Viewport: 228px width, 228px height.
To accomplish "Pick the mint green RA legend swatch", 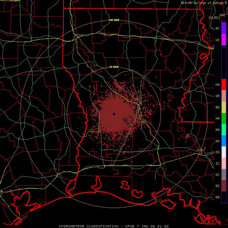I will pyautogui.click(x=224, y=130).
